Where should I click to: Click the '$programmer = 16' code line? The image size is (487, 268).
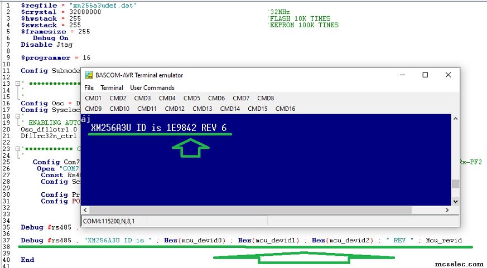pyautogui.click(x=56, y=58)
